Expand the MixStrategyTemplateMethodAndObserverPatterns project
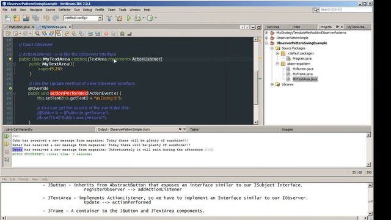This screenshot has width=391, height=220. [x=266, y=32]
